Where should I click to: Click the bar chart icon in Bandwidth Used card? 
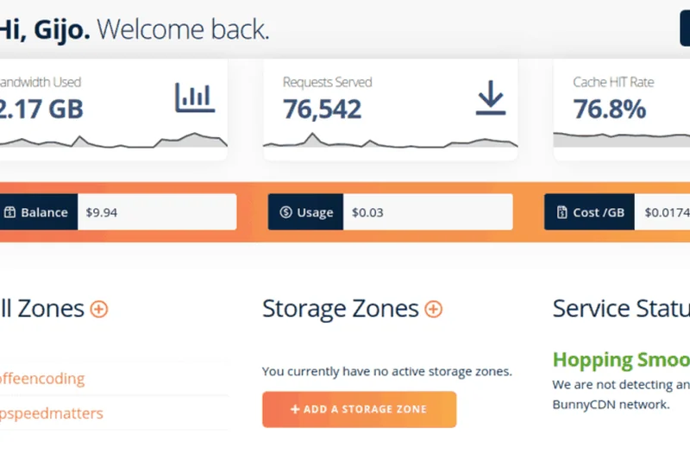tap(194, 98)
